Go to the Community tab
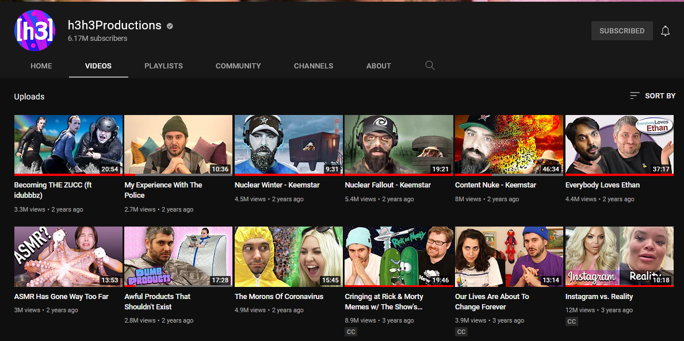This screenshot has width=684, height=341. [x=238, y=66]
